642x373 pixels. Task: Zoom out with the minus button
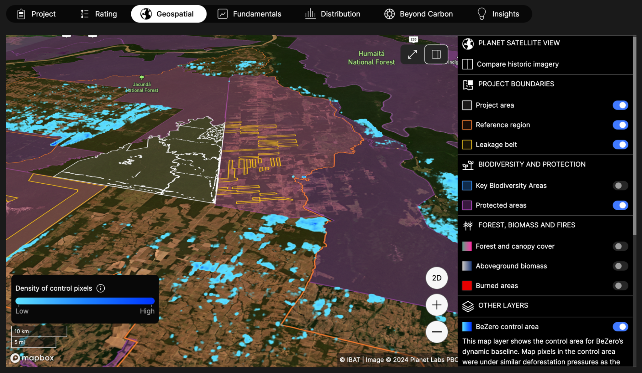click(x=436, y=332)
